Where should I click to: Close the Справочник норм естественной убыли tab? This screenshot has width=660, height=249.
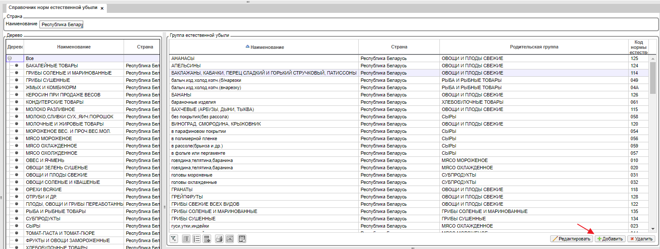point(102,9)
